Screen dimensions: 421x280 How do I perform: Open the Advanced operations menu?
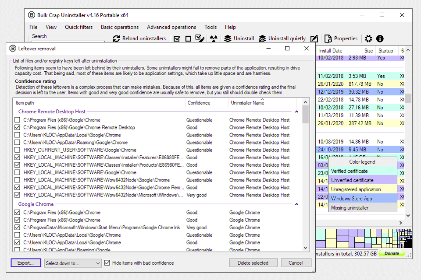click(x=171, y=27)
